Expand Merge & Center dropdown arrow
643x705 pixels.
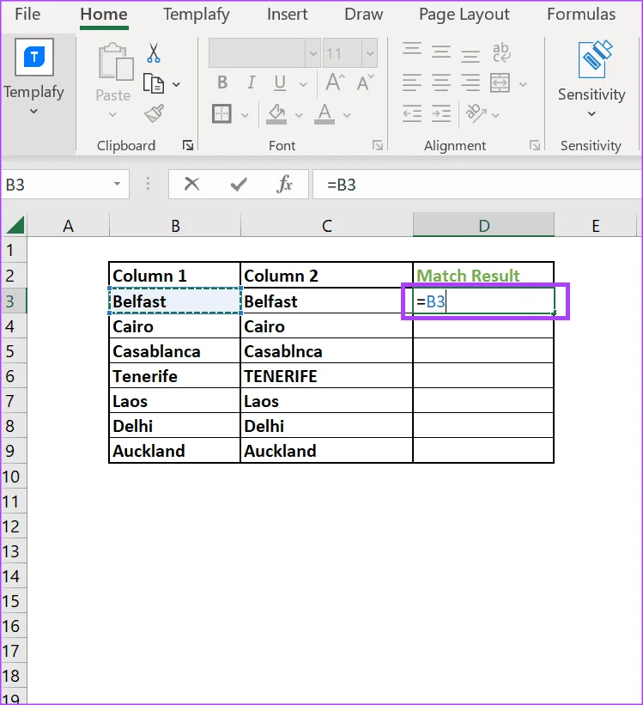pos(523,84)
